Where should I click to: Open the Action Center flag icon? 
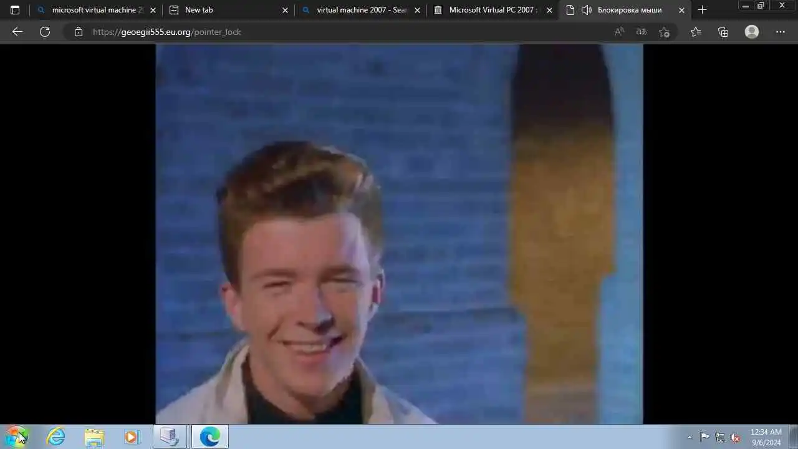point(704,437)
